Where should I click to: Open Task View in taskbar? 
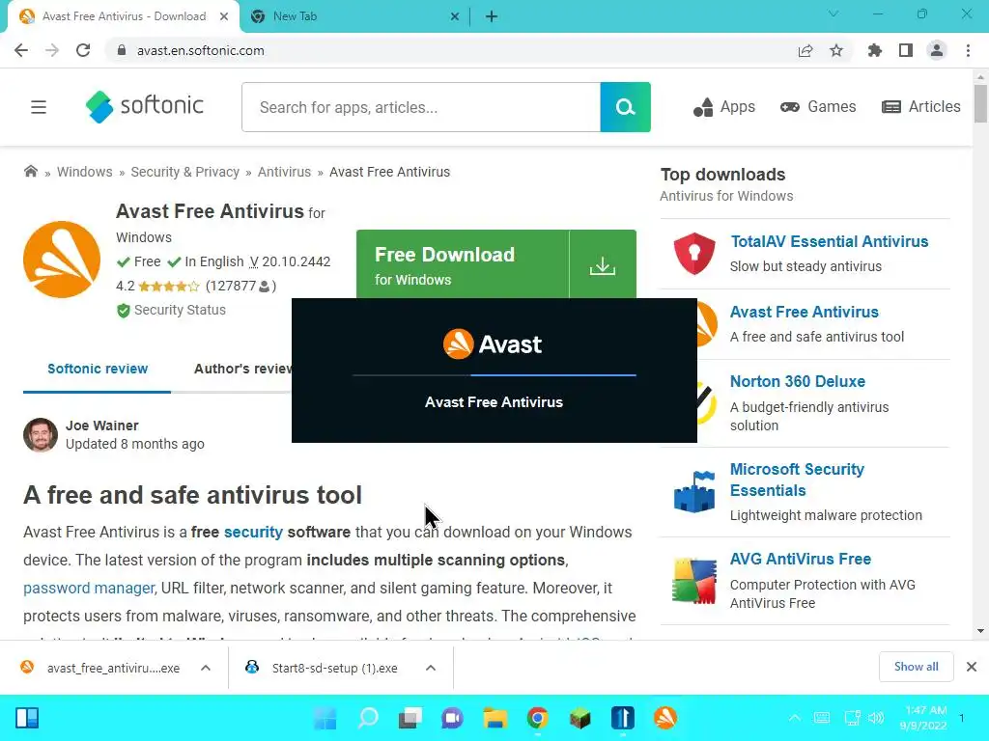point(410,718)
